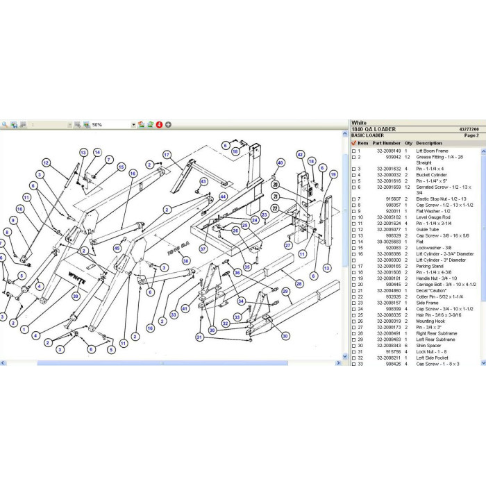The image size is (486, 486).
Task: Check the box for item 4 Bucket Cylinder
Action: point(353,175)
